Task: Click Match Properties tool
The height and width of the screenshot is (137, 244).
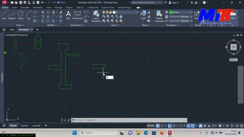Action: (159, 16)
